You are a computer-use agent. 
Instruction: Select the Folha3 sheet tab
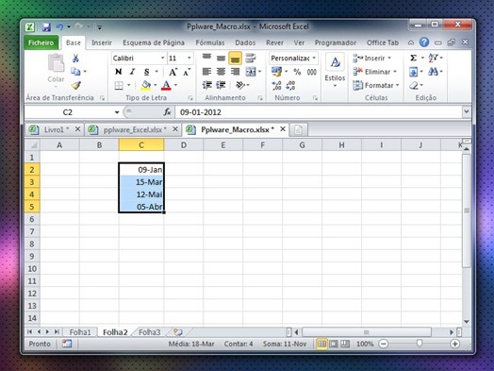pyautogui.click(x=149, y=332)
